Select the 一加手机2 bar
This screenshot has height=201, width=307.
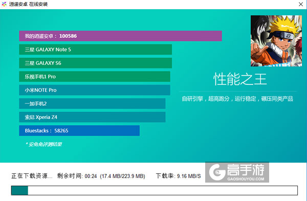click(92, 103)
